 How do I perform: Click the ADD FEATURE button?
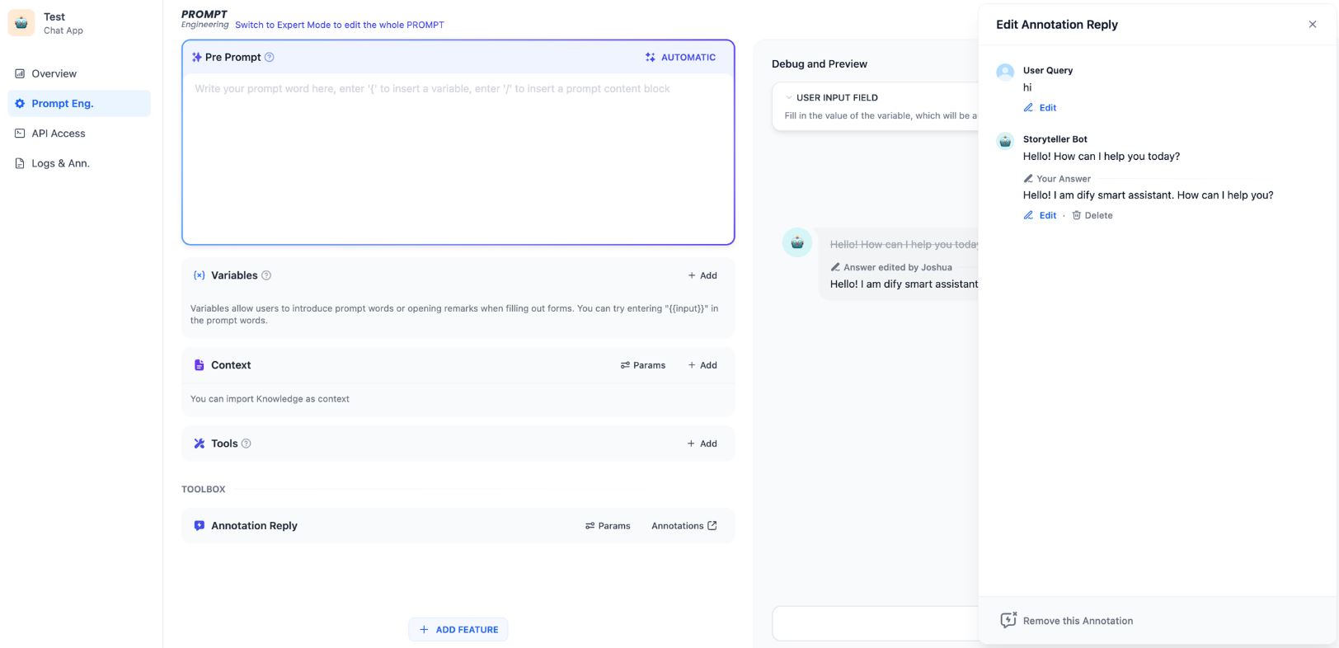(458, 630)
